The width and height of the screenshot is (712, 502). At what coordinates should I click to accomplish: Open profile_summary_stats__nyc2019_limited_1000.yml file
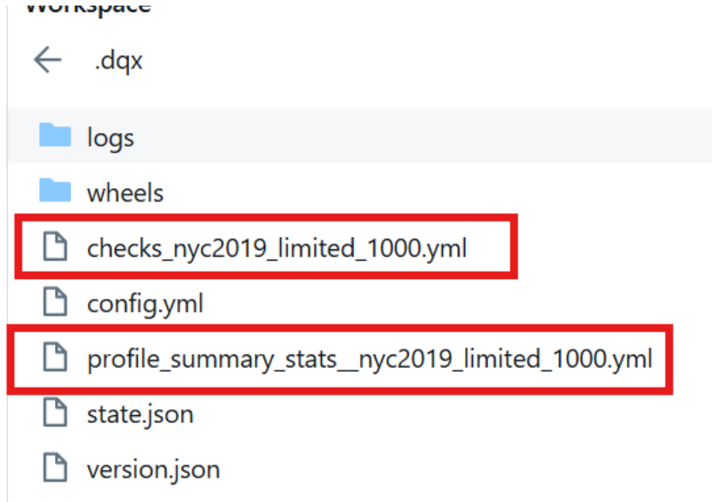[370, 359]
